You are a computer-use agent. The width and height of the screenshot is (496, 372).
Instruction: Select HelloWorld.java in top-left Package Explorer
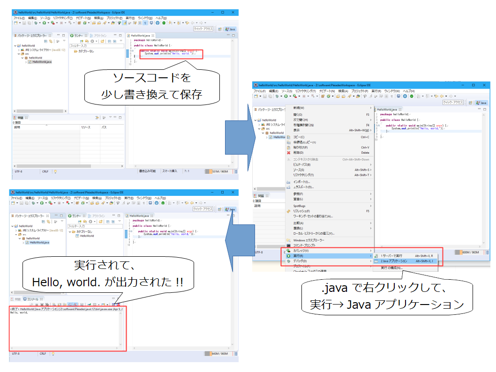point(40,62)
